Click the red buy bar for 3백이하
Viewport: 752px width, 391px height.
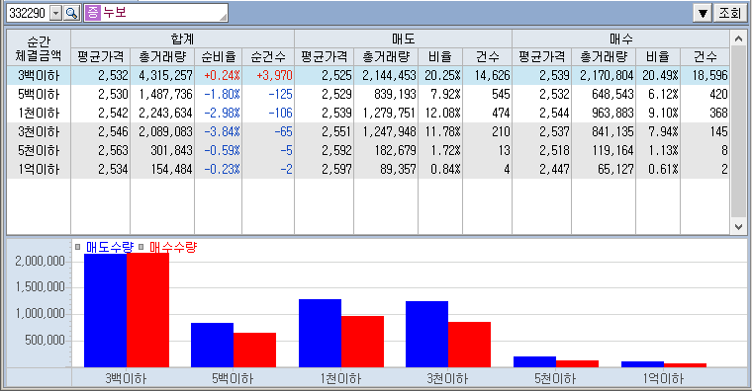click(x=147, y=310)
